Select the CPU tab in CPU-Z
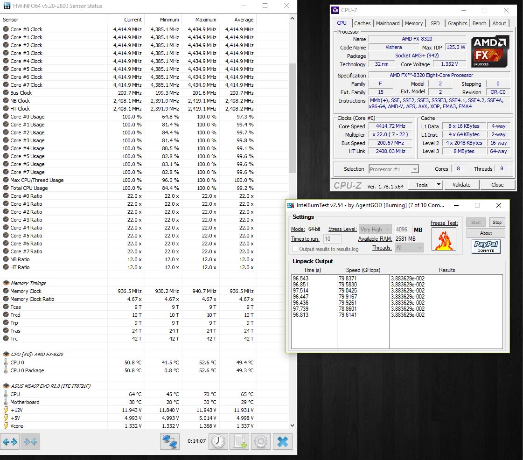The height and width of the screenshot is (460, 523). [x=342, y=23]
